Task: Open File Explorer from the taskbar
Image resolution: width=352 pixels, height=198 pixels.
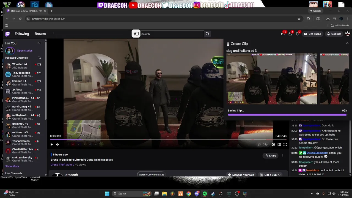Action: click(x=164, y=194)
